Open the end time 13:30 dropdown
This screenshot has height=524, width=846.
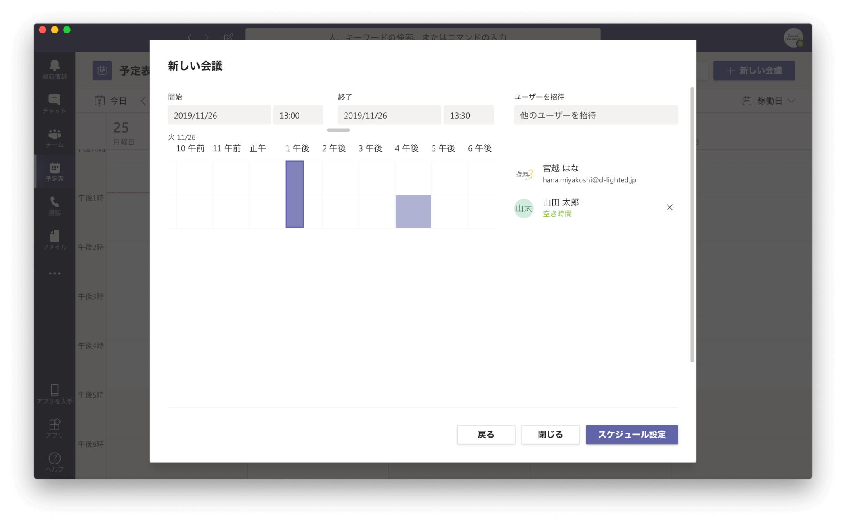(468, 115)
